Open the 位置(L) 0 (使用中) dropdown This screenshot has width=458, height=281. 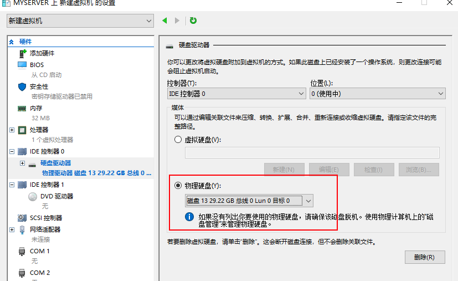coord(377,94)
